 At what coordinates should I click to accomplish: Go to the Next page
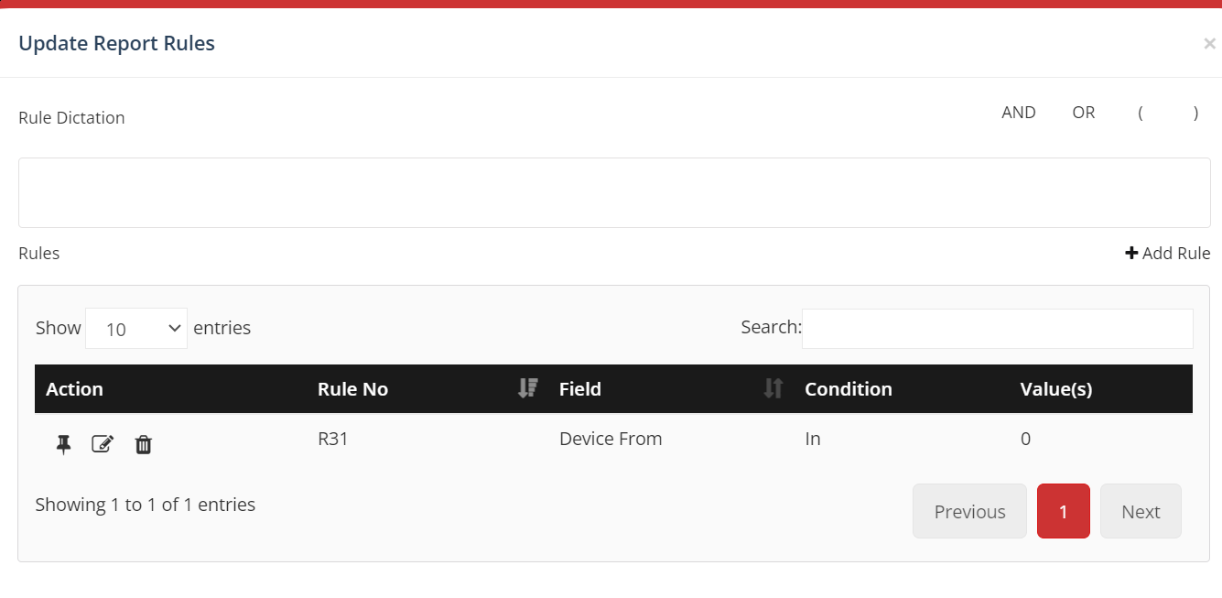coord(1141,511)
